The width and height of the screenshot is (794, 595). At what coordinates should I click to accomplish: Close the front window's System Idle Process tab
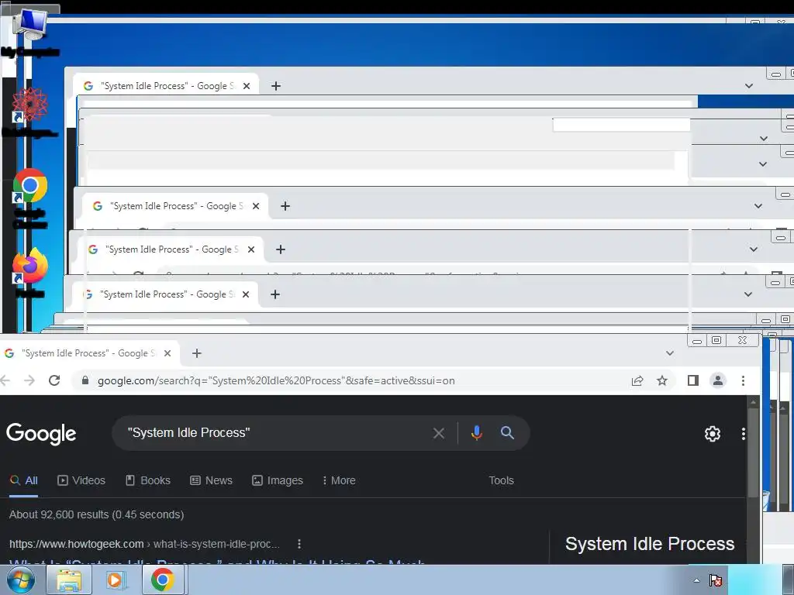pos(167,353)
